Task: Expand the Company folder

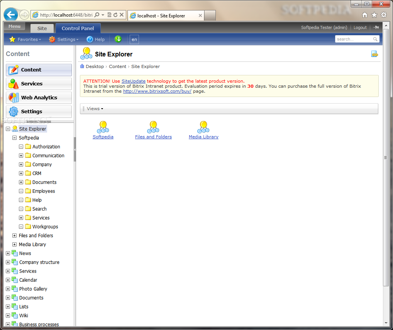Action: pyautogui.click(x=21, y=164)
